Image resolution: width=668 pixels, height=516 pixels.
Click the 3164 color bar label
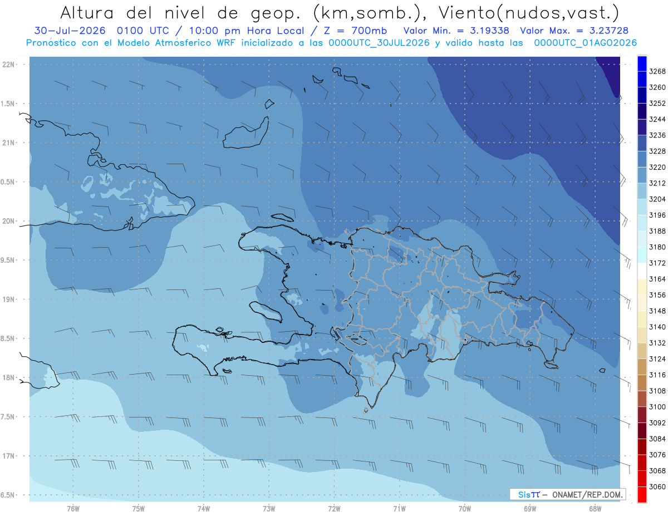[x=657, y=279]
